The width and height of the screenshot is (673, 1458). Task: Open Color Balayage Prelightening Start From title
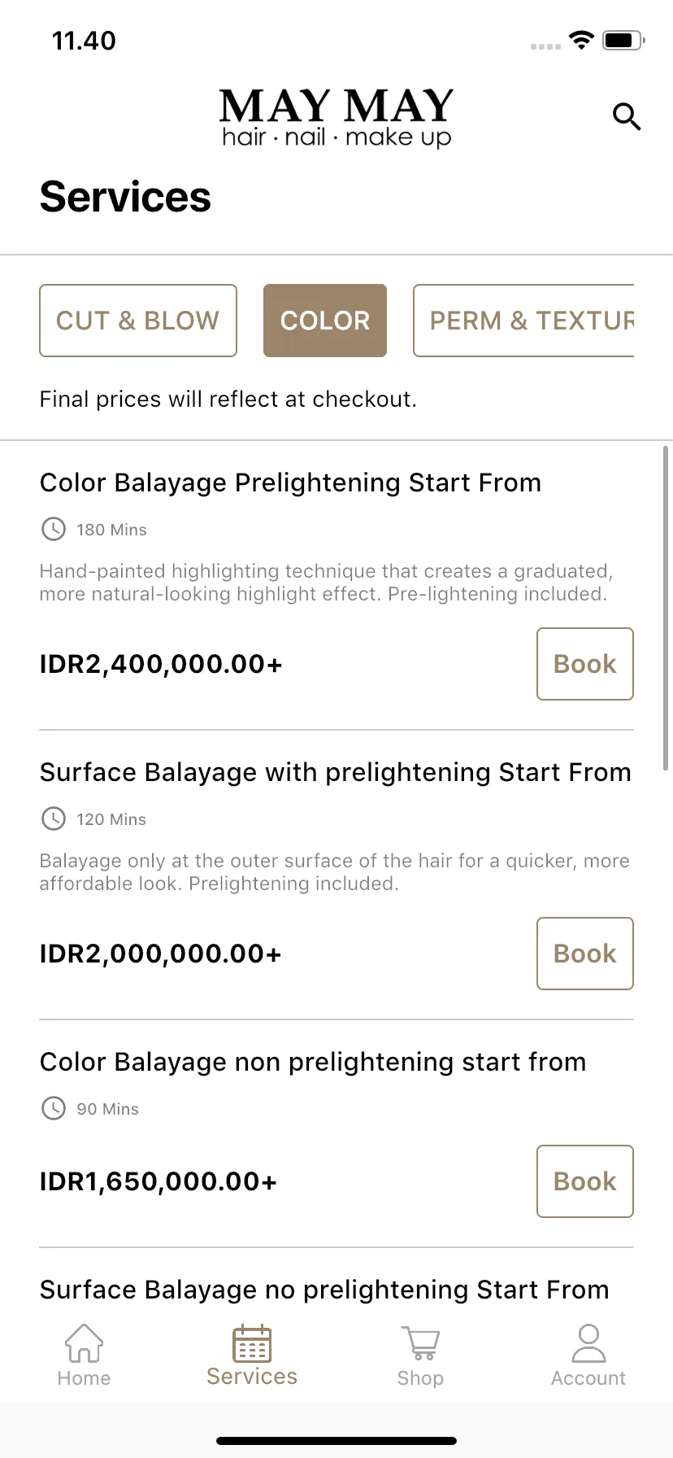290,482
